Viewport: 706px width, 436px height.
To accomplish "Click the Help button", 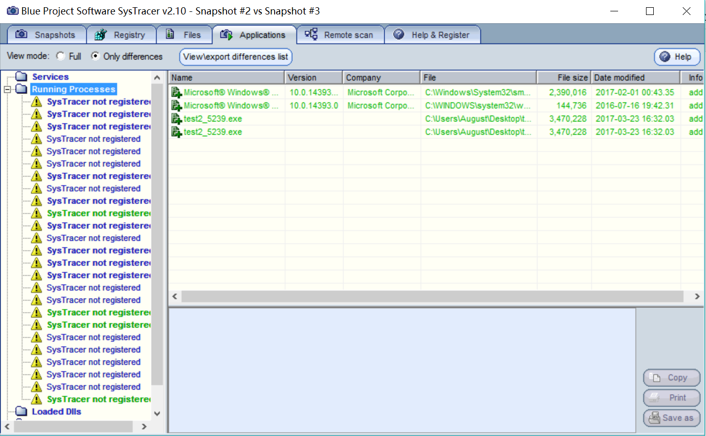I will (677, 57).
